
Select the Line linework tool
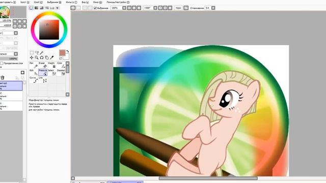43,80
